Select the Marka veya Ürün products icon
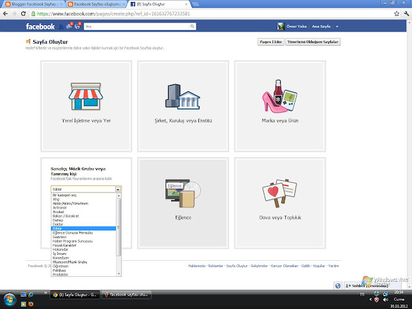This screenshot has height=309, width=412. [280, 96]
